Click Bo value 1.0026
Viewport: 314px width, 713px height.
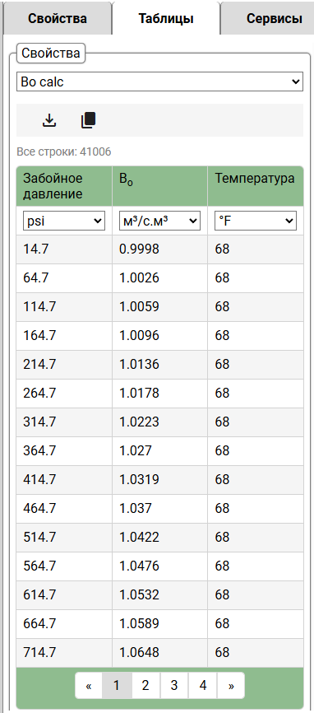click(159, 277)
